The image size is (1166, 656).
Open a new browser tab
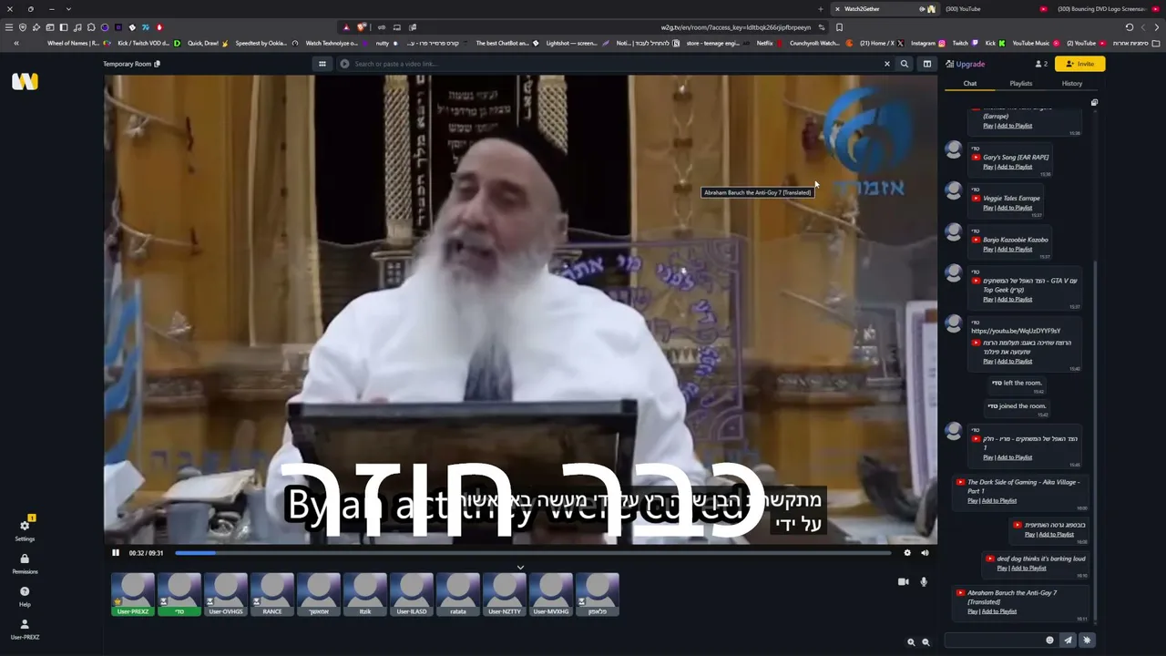820,9
